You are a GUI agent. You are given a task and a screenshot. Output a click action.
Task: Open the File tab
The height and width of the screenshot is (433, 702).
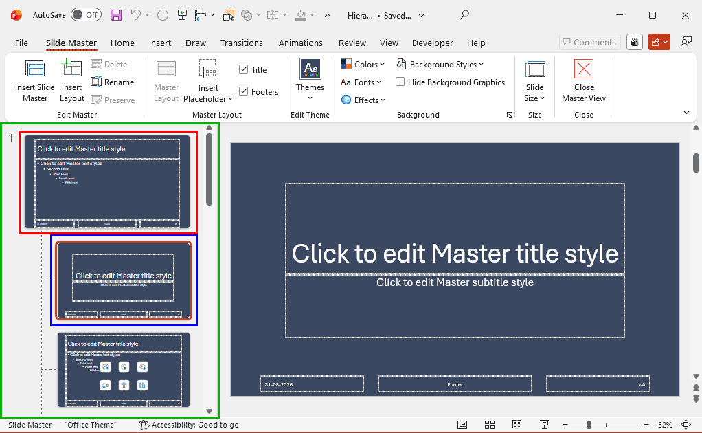click(21, 43)
